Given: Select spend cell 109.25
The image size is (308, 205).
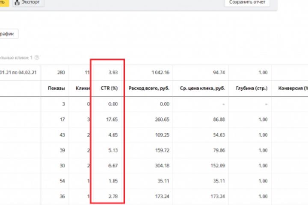Looking at the screenshot, I should coord(162,135).
